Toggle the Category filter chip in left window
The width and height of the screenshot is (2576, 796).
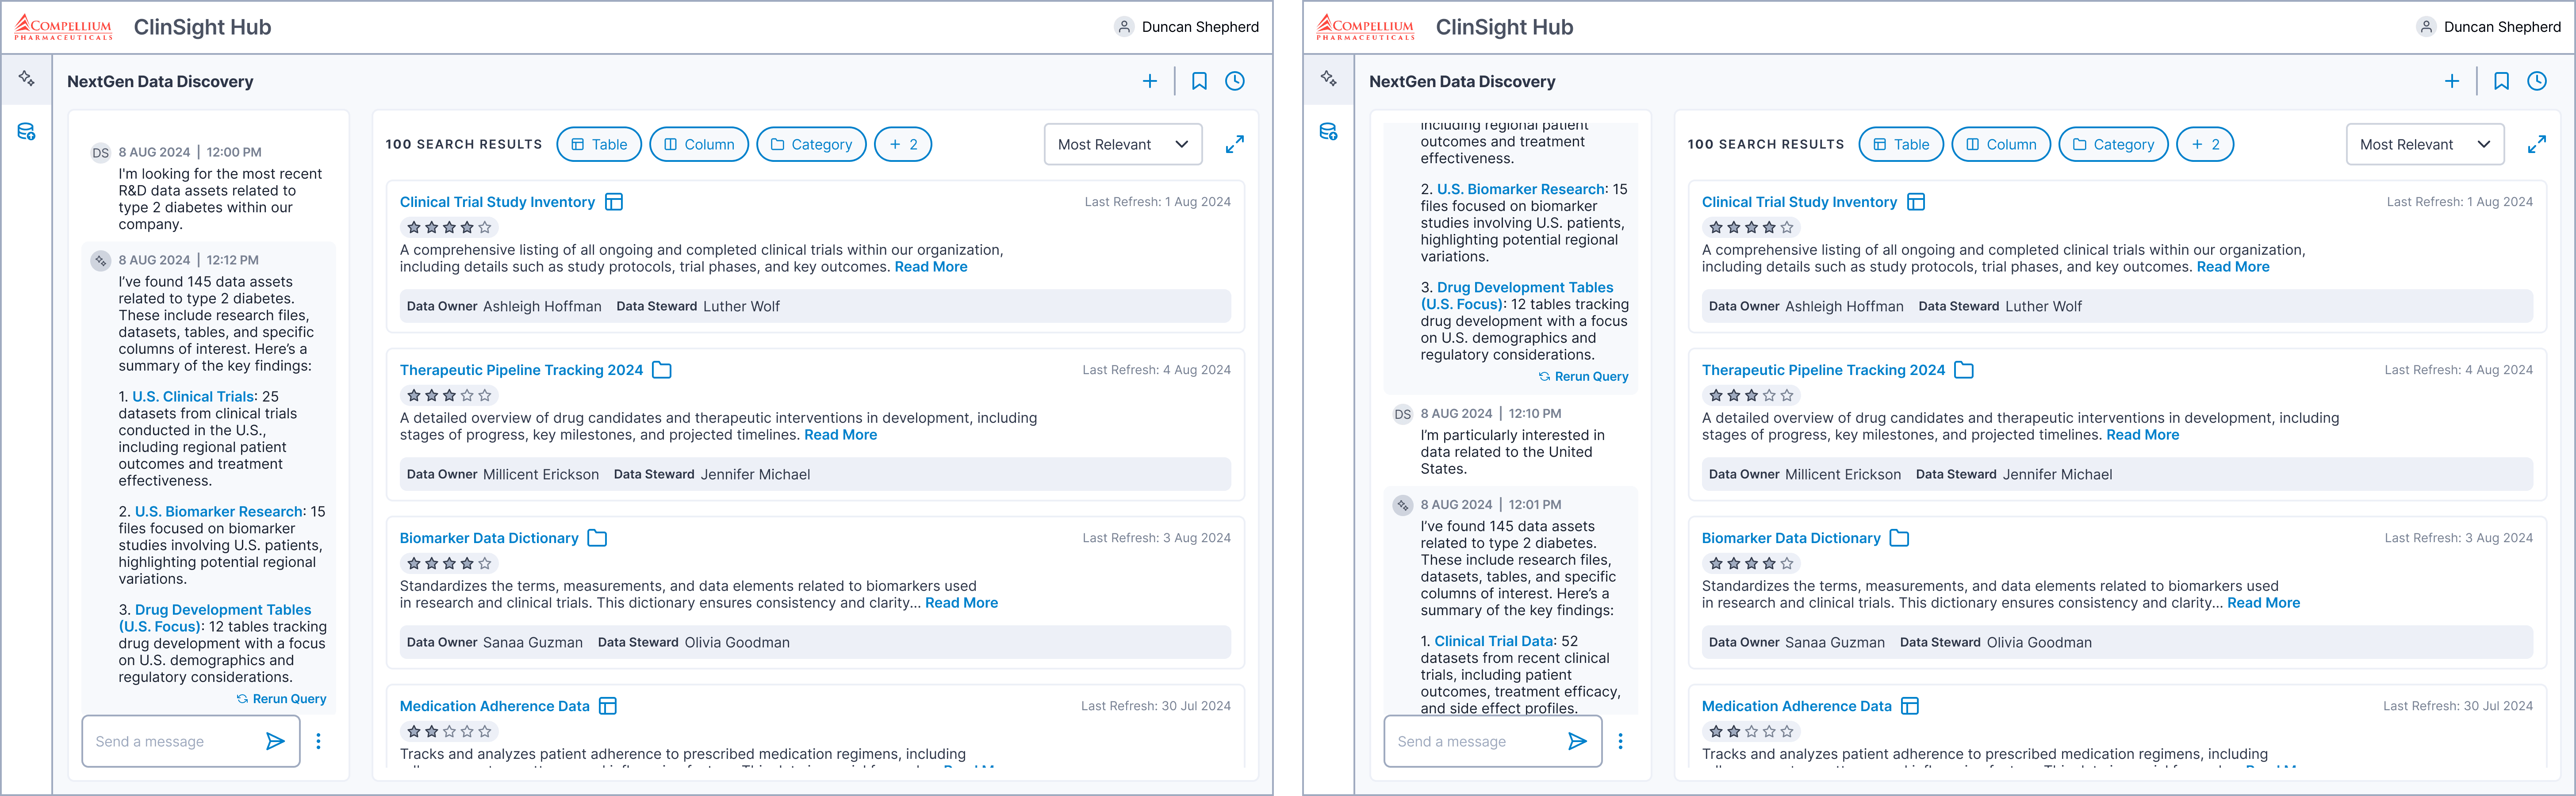tap(811, 144)
